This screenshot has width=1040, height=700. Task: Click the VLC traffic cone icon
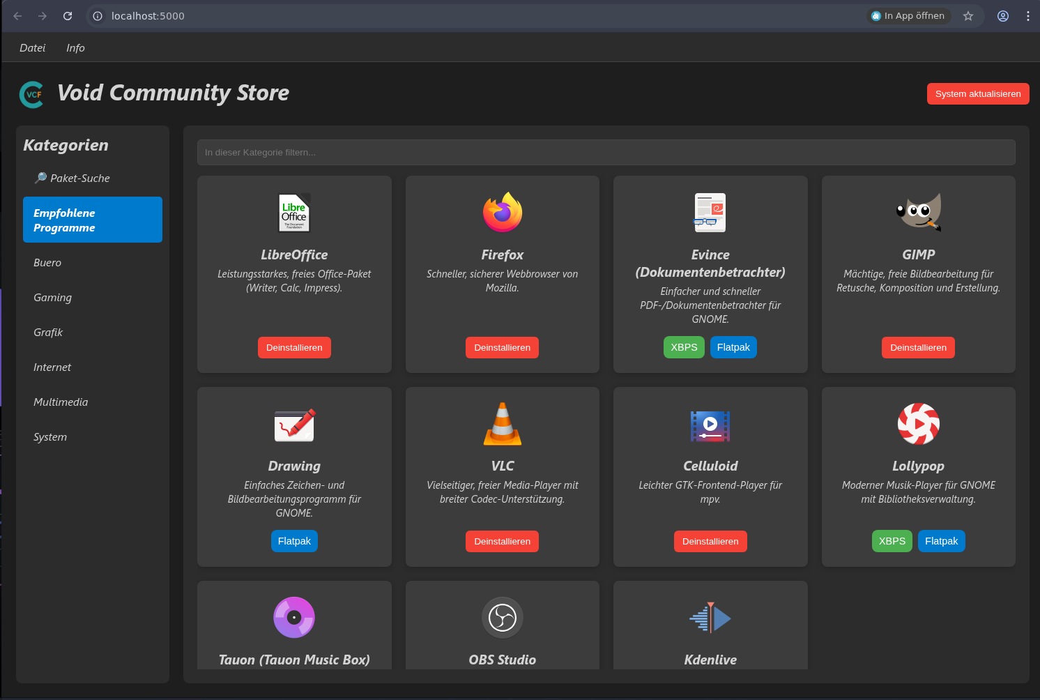(502, 424)
